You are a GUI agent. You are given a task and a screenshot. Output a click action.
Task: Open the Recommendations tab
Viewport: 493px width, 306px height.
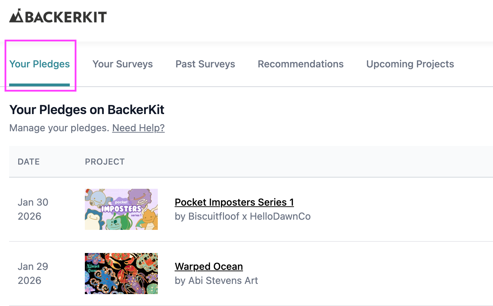click(300, 64)
